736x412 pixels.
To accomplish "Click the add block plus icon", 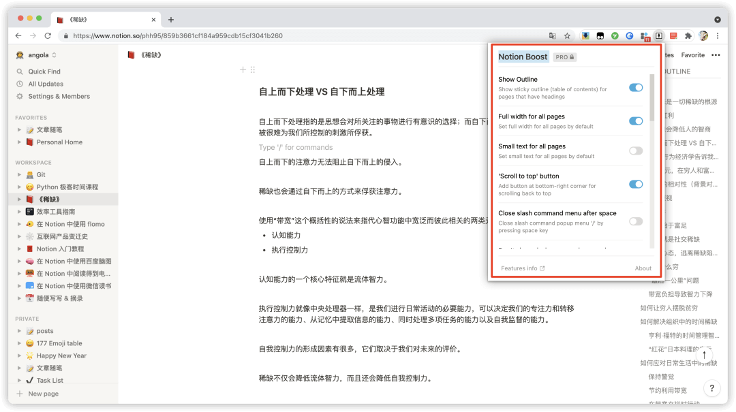I will [243, 70].
